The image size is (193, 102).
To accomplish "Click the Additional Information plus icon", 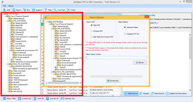I will pos(167,93).
